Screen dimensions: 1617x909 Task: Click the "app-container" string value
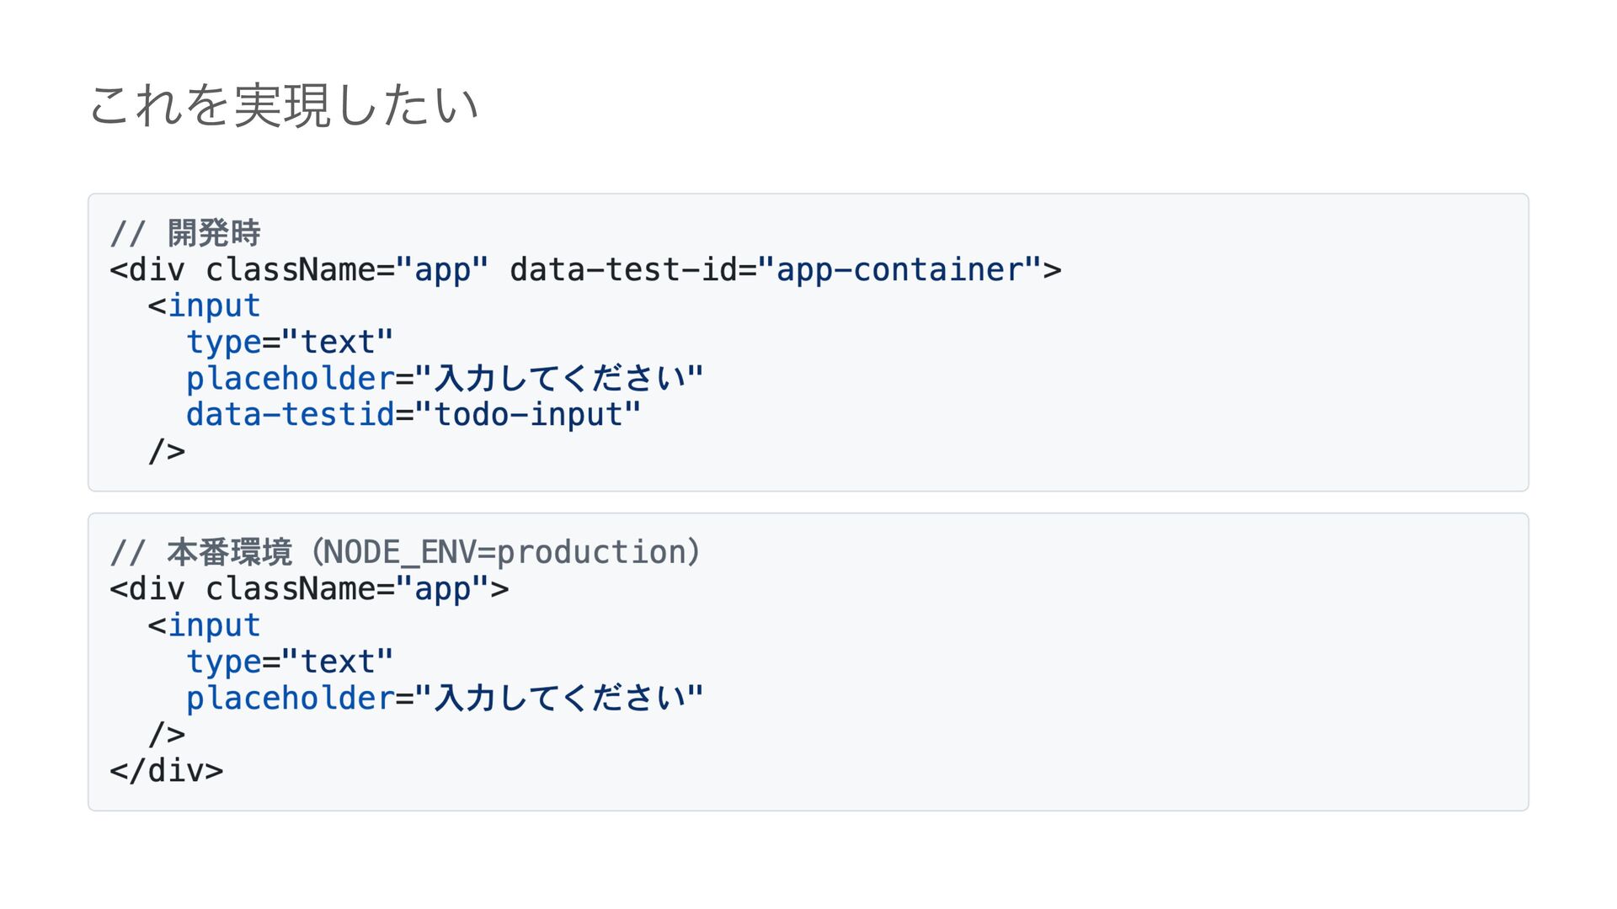coord(899,270)
